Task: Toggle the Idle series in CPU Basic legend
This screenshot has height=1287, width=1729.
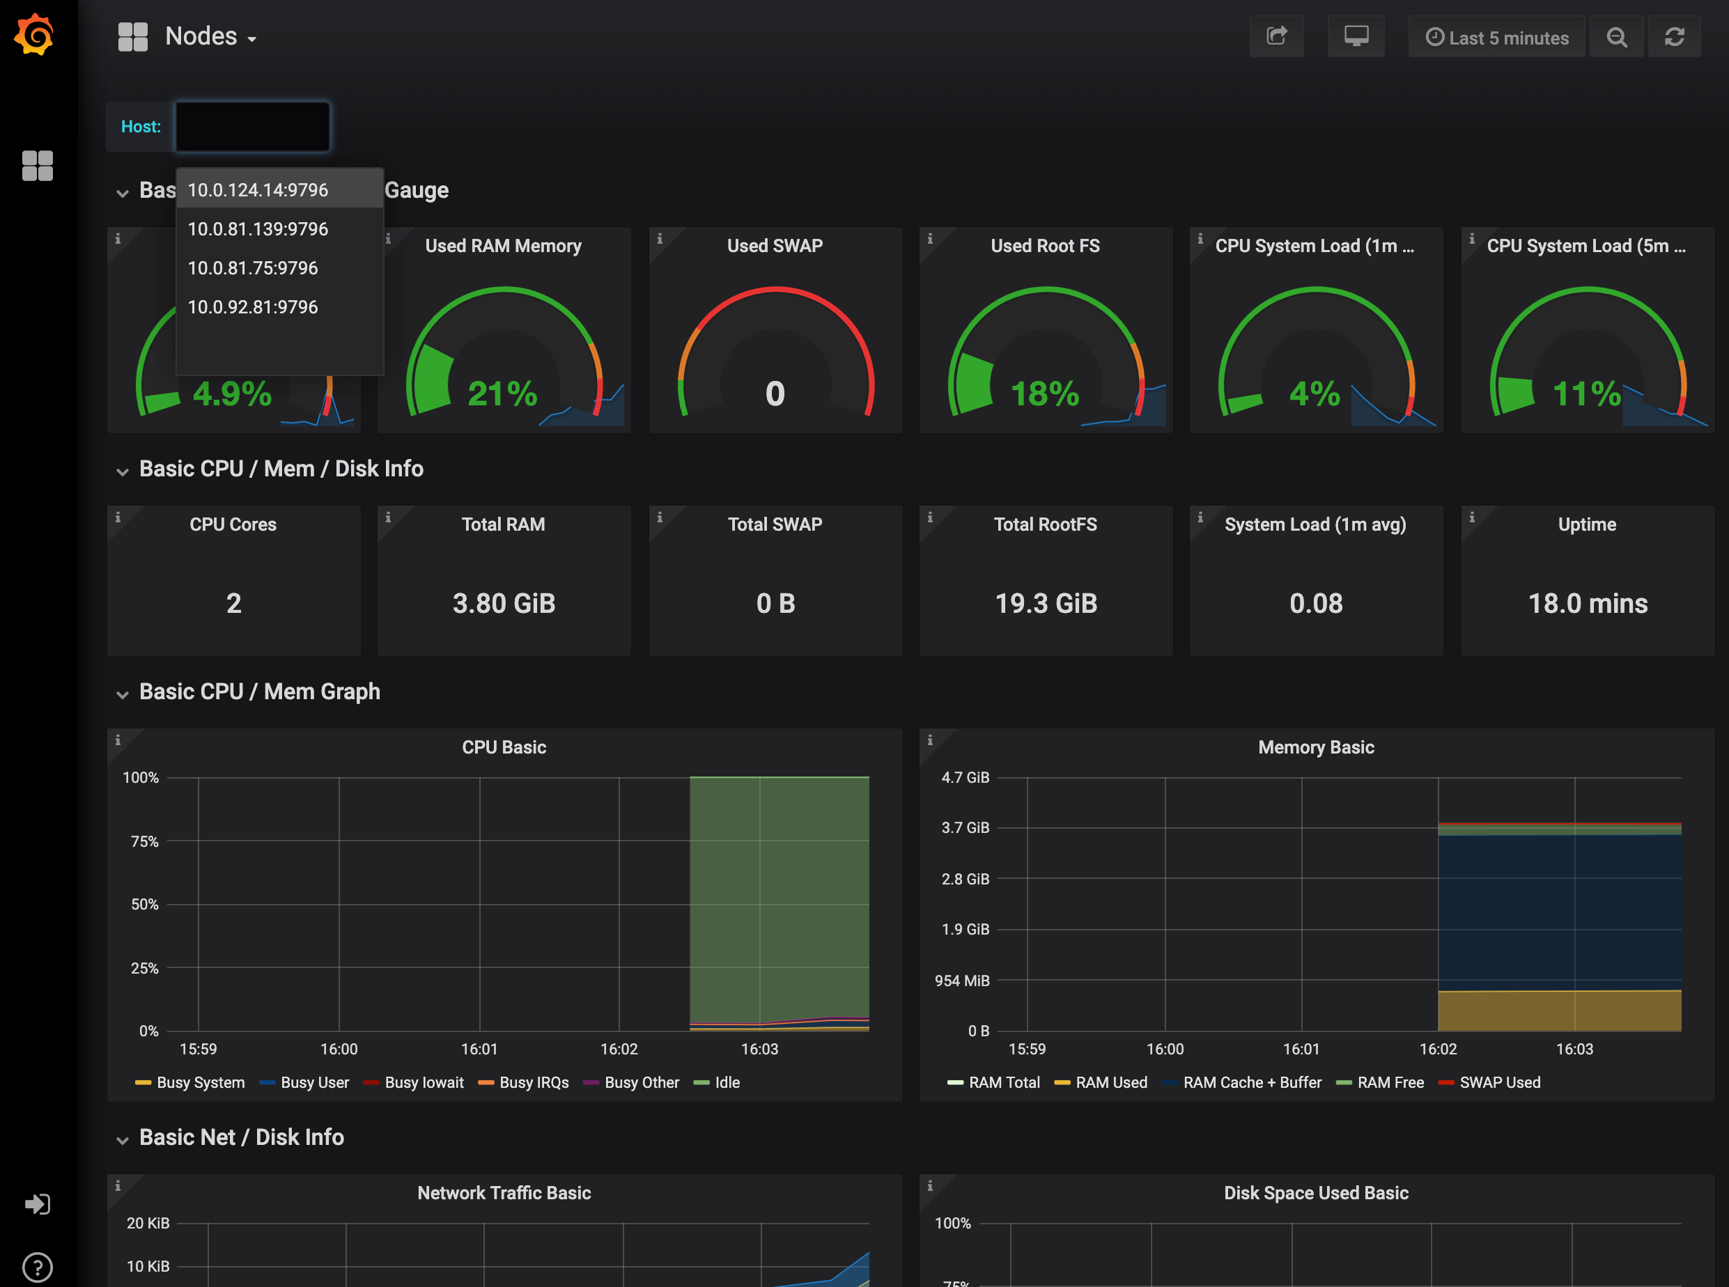Action: (726, 1083)
